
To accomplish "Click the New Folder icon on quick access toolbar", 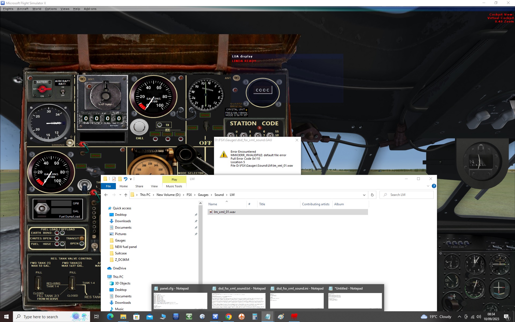I will pyautogui.click(x=120, y=179).
